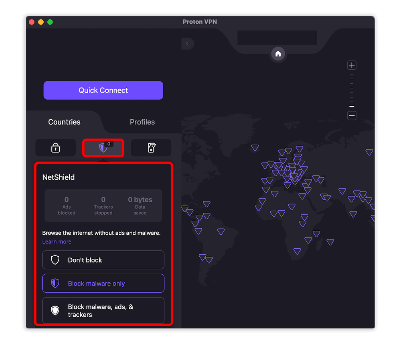Click the map zoom slider handle
The height and width of the screenshot is (344, 401).
pos(352,106)
